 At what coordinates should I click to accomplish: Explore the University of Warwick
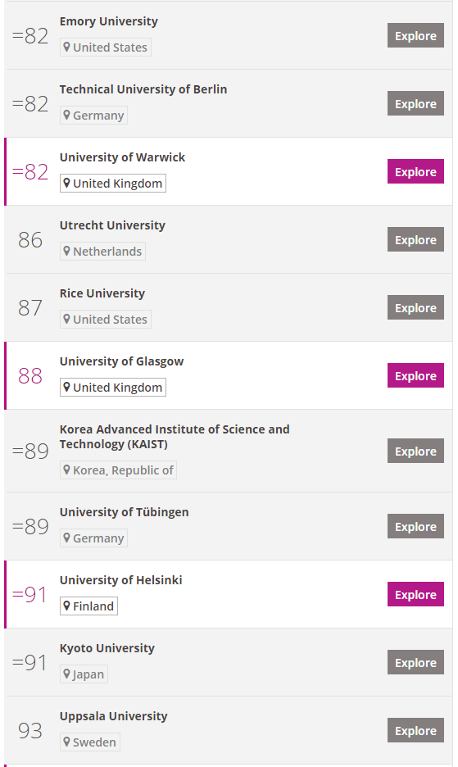click(x=415, y=172)
